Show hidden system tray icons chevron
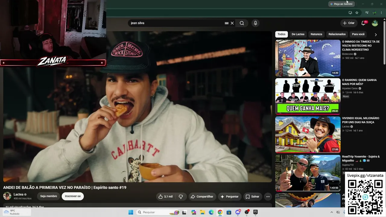 (332, 212)
